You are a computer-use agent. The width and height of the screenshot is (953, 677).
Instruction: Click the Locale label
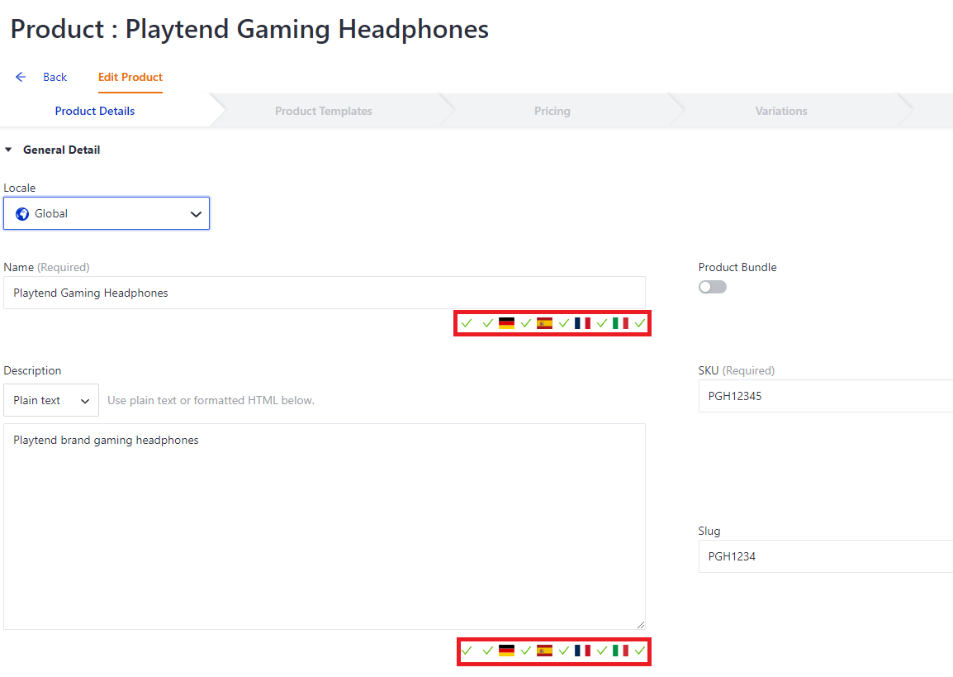click(x=20, y=188)
